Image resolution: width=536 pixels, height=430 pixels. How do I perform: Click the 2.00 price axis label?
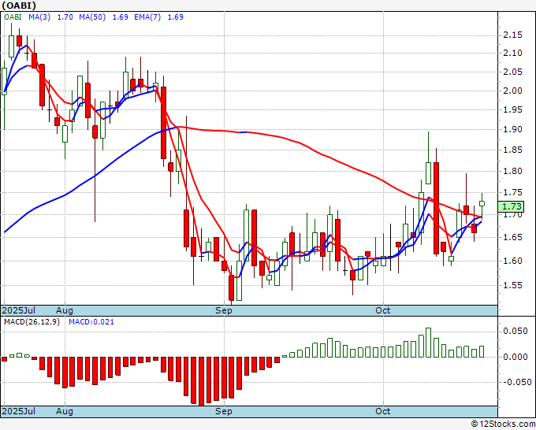[x=512, y=91]
